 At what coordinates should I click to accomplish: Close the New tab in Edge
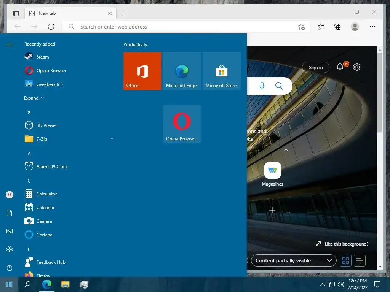(x=110, y=13)
